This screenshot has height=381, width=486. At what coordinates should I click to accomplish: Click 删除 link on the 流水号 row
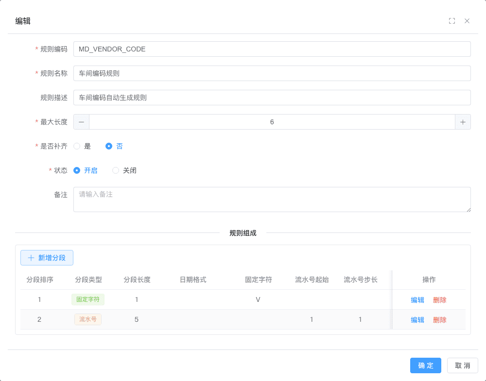[x=439, y=319]
